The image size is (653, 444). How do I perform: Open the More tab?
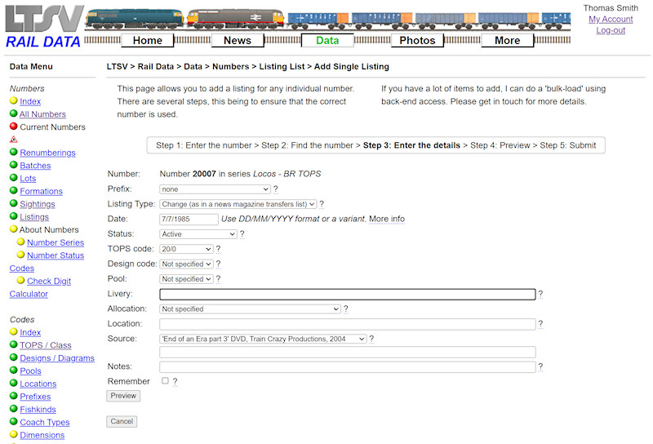pos(507,41)
